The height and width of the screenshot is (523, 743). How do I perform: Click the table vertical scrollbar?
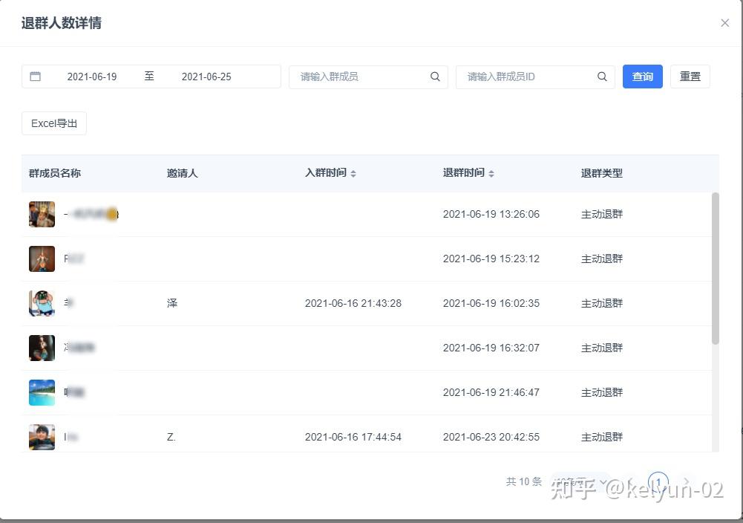[x=715, y=267]
